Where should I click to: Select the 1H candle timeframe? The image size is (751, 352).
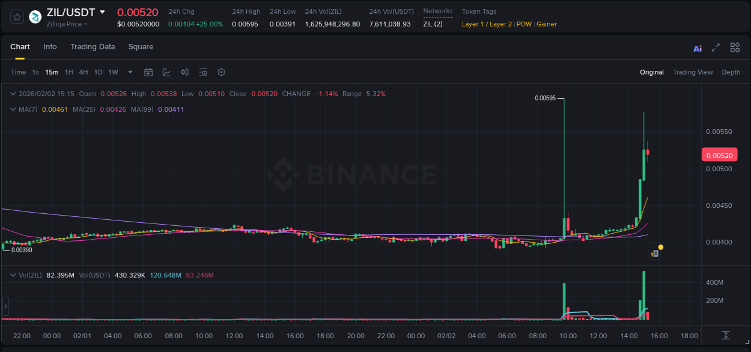70,72
